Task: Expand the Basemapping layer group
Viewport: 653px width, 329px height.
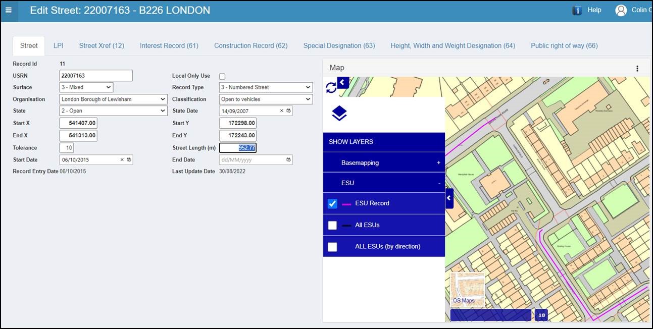Action: [x=384, y=162]
